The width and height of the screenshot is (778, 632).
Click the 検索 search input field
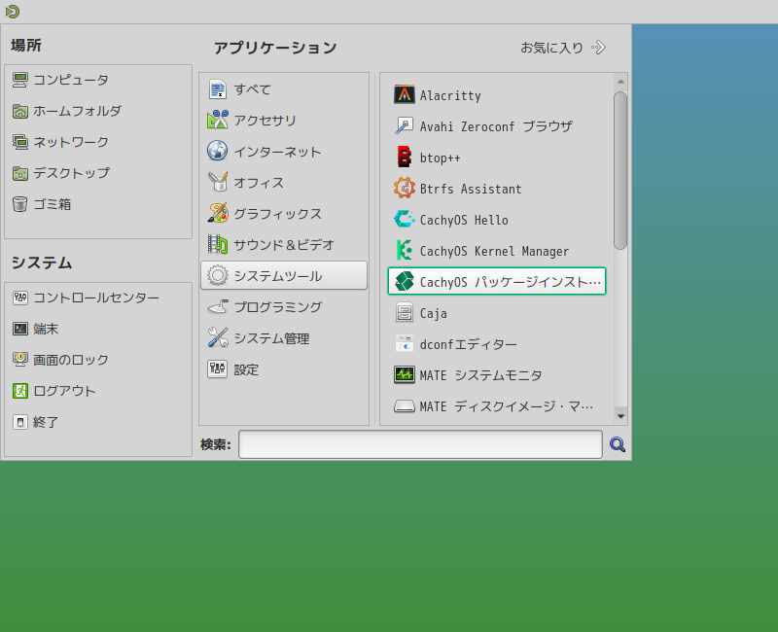(418, 444)
